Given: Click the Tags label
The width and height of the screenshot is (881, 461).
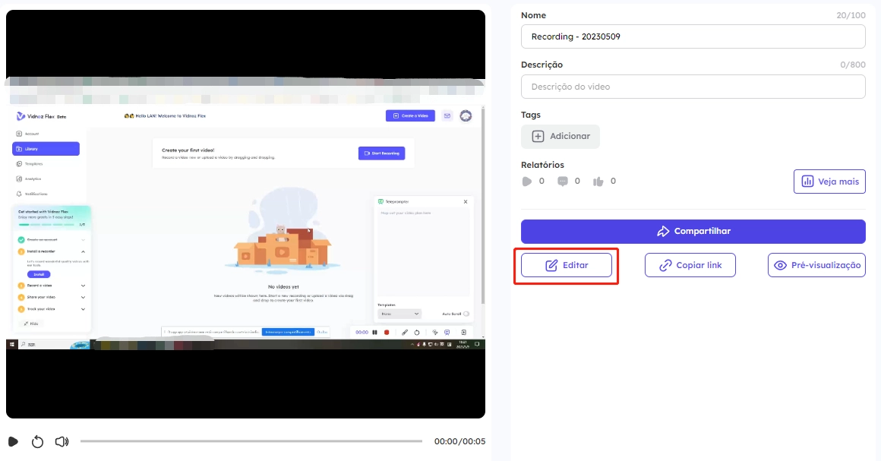Looking at the screenshot, I should [x=530, y=115].
